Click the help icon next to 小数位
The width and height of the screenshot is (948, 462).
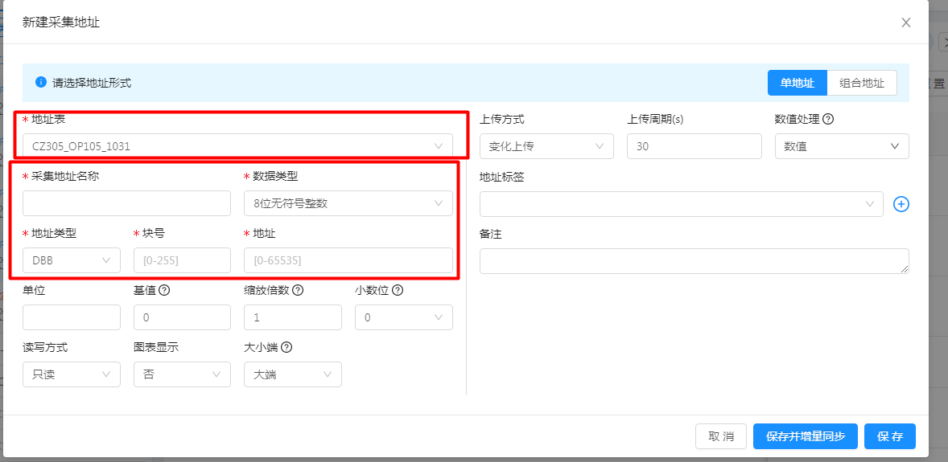[x=398, y=291]
